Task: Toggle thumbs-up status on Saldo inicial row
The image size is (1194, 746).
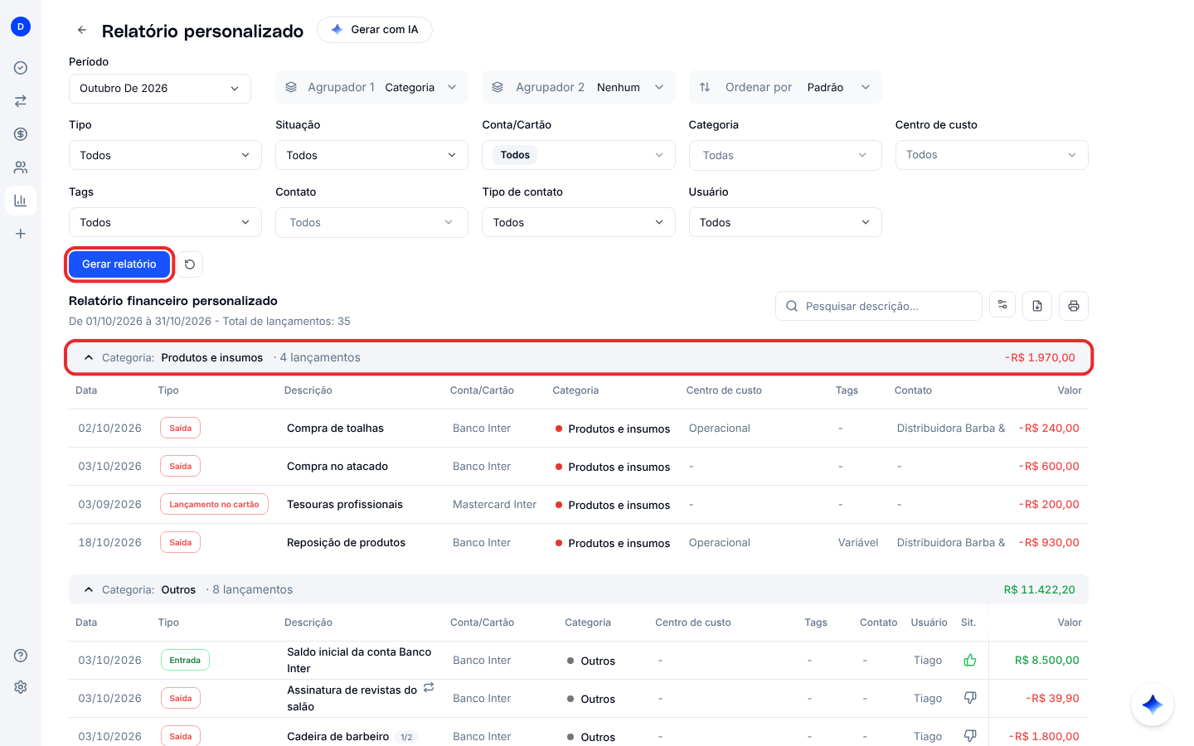Action: coord(970,661)
